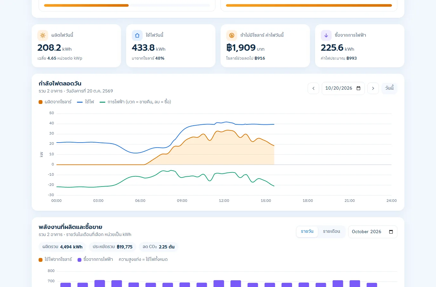Click the ลด CO₂ 2.25 ตัน chip
Screen dimensions: 436x287
coord(159,247)
